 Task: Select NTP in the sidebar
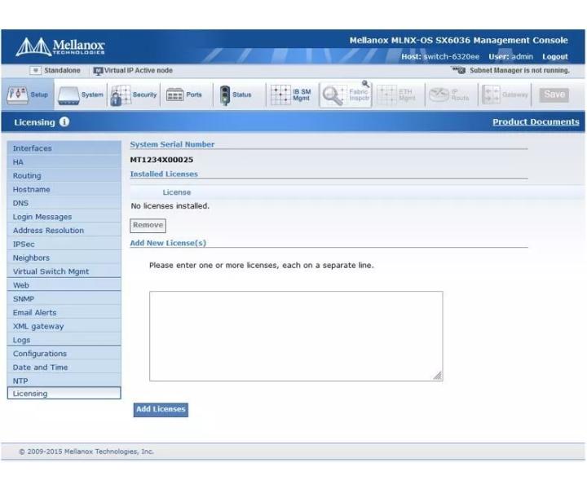(x=64, y=381)
